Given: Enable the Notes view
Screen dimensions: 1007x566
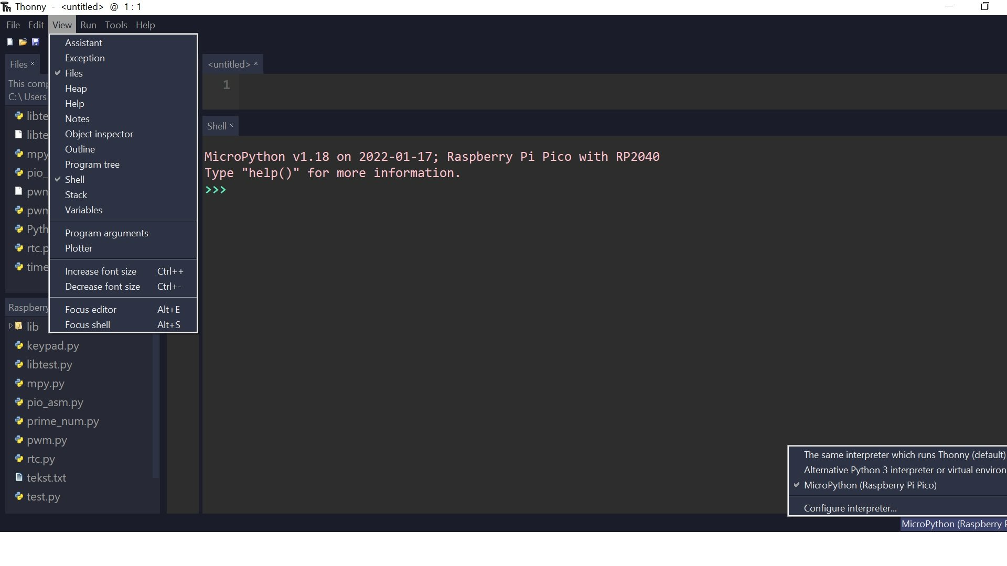Looking at the screenshot, I should click(123, 119).
